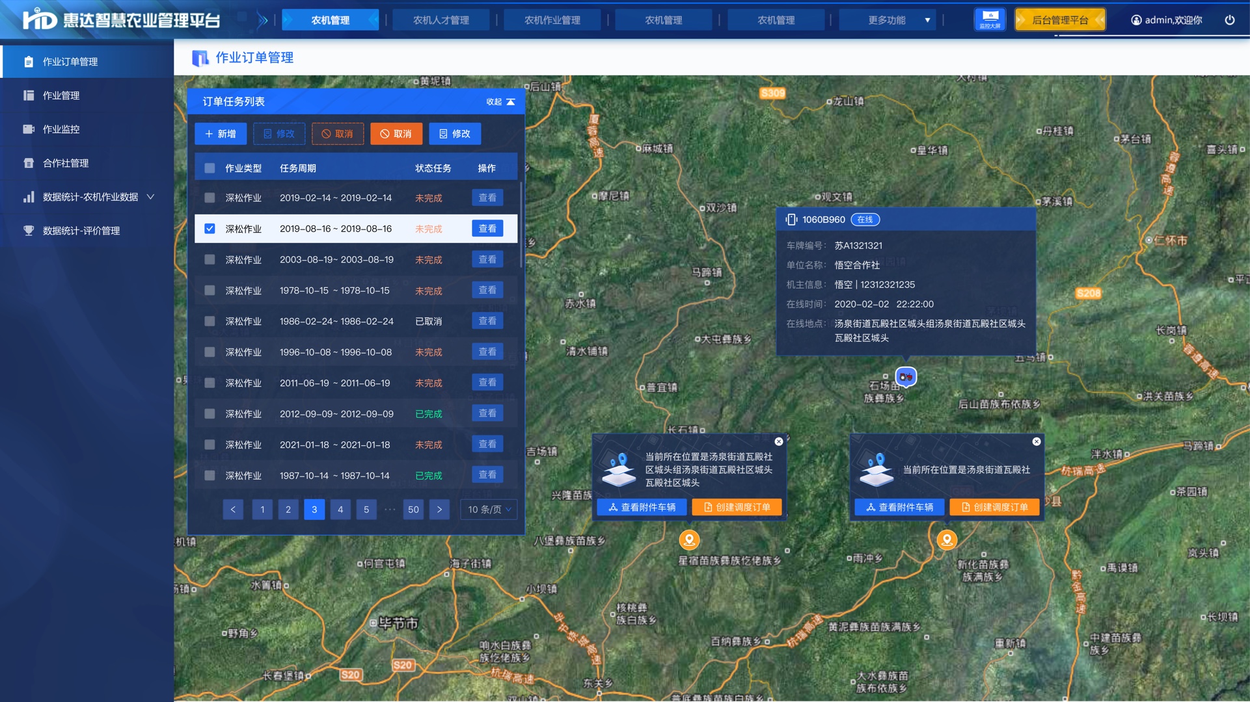Click the 监控大屏 monitor icon in header
The width and height of the screenshot is (1250, 702).
tap(990, 19)
